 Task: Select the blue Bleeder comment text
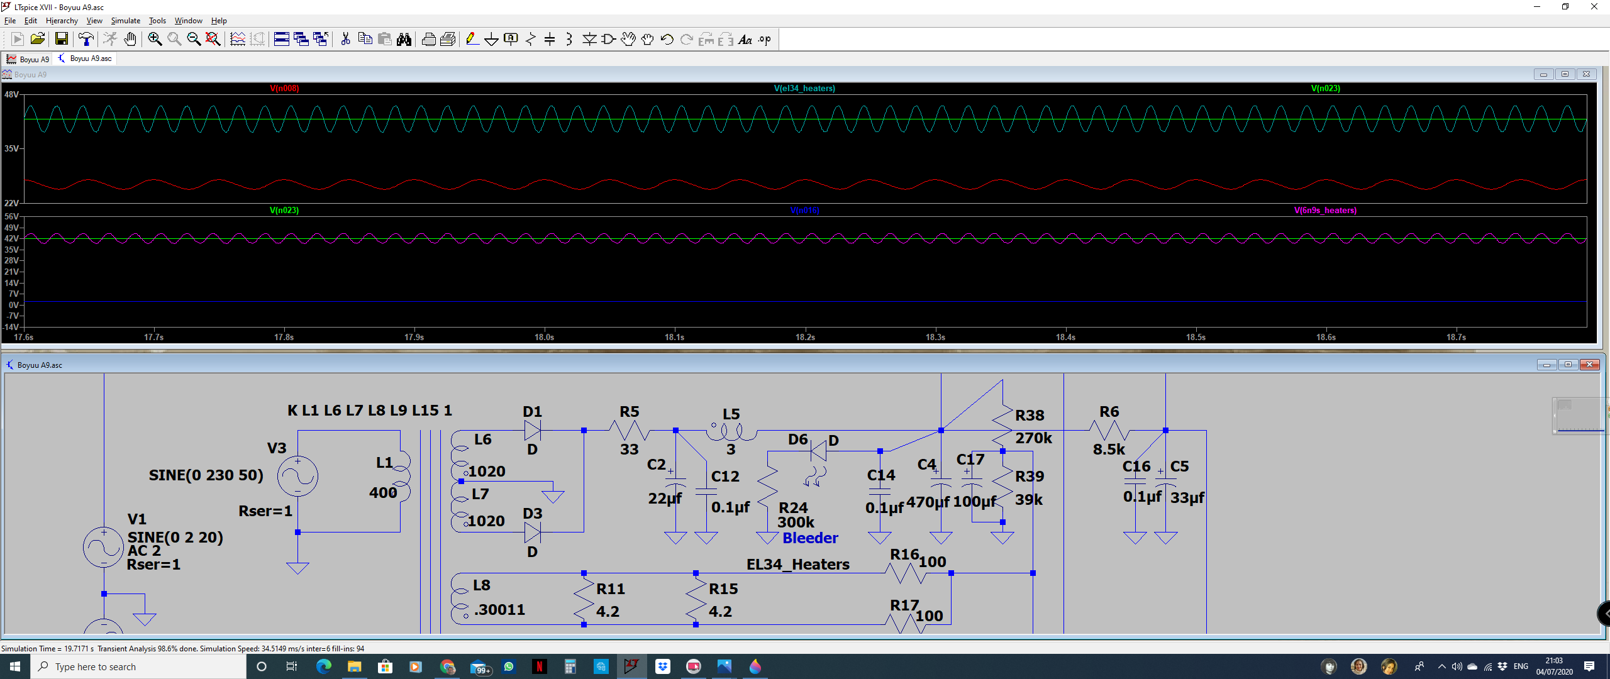point(810,538)
